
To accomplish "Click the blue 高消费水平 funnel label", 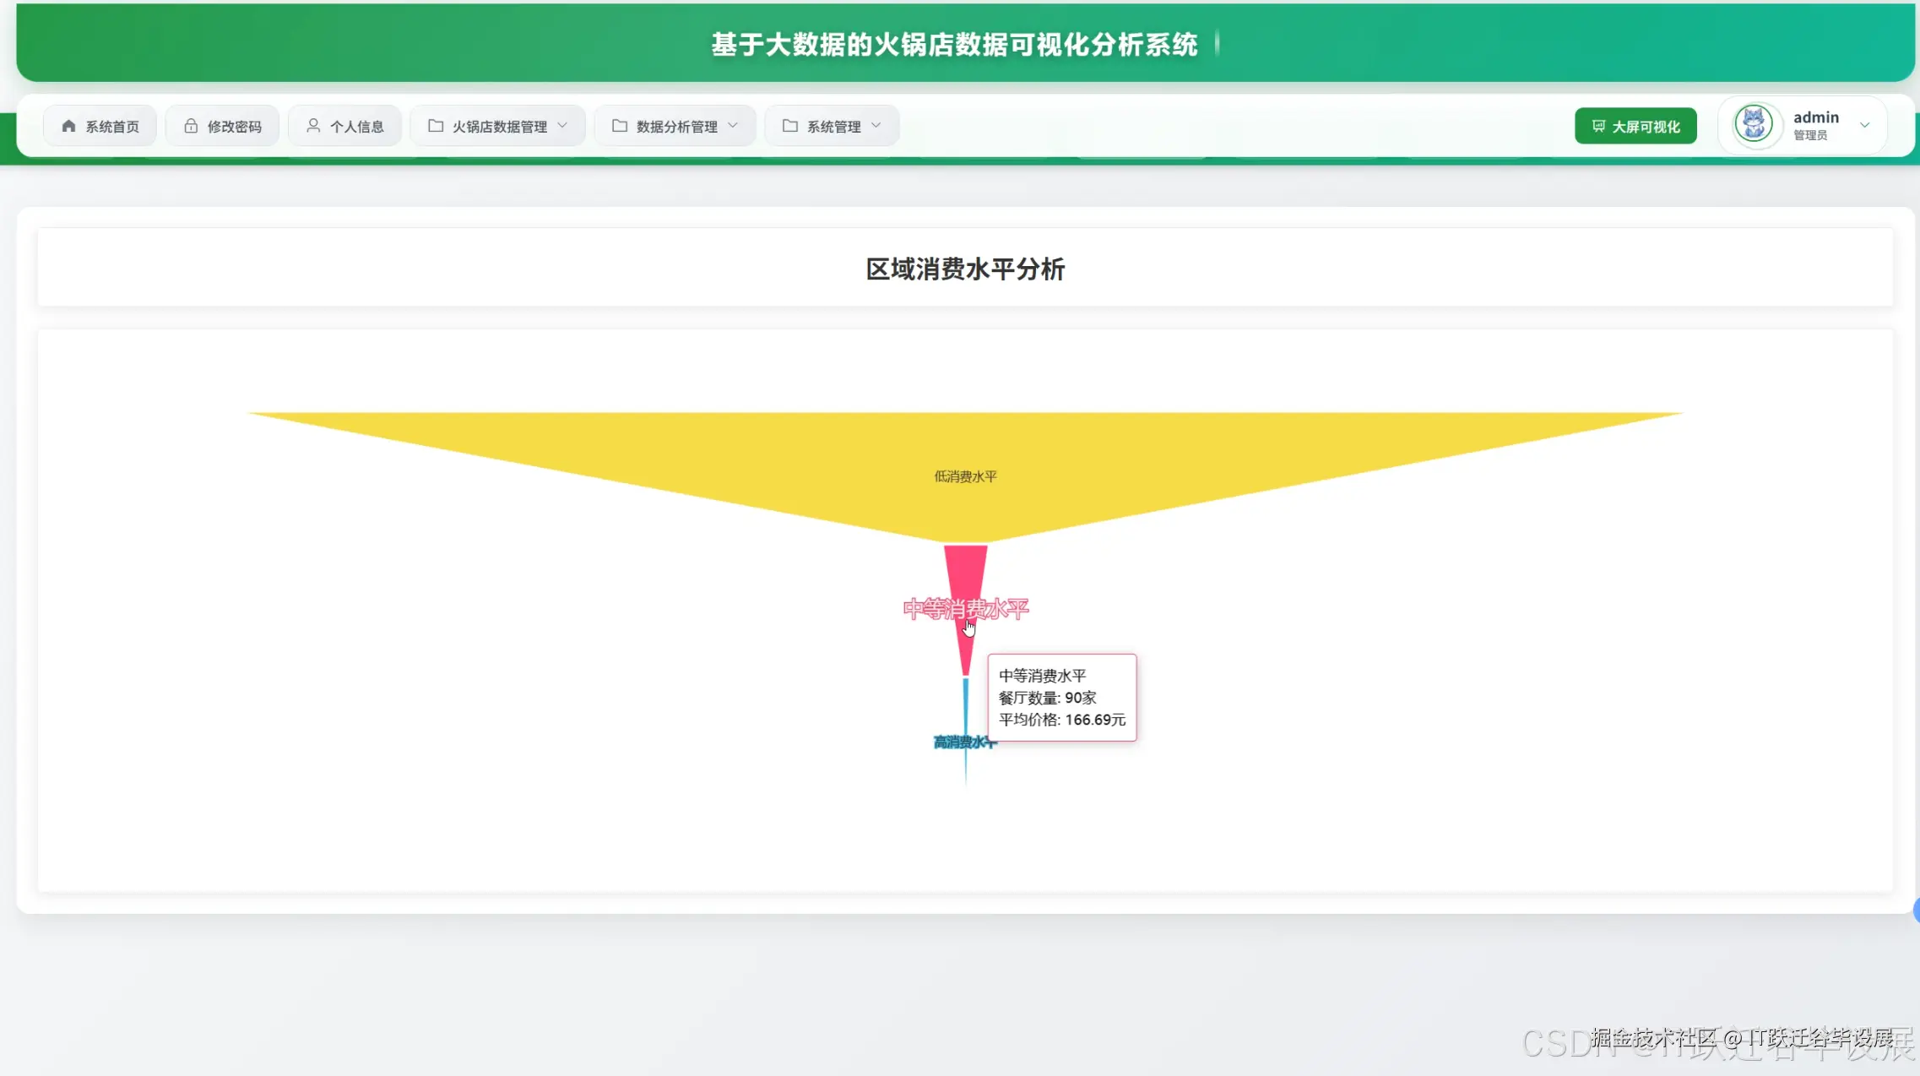I will coord(963,742).
